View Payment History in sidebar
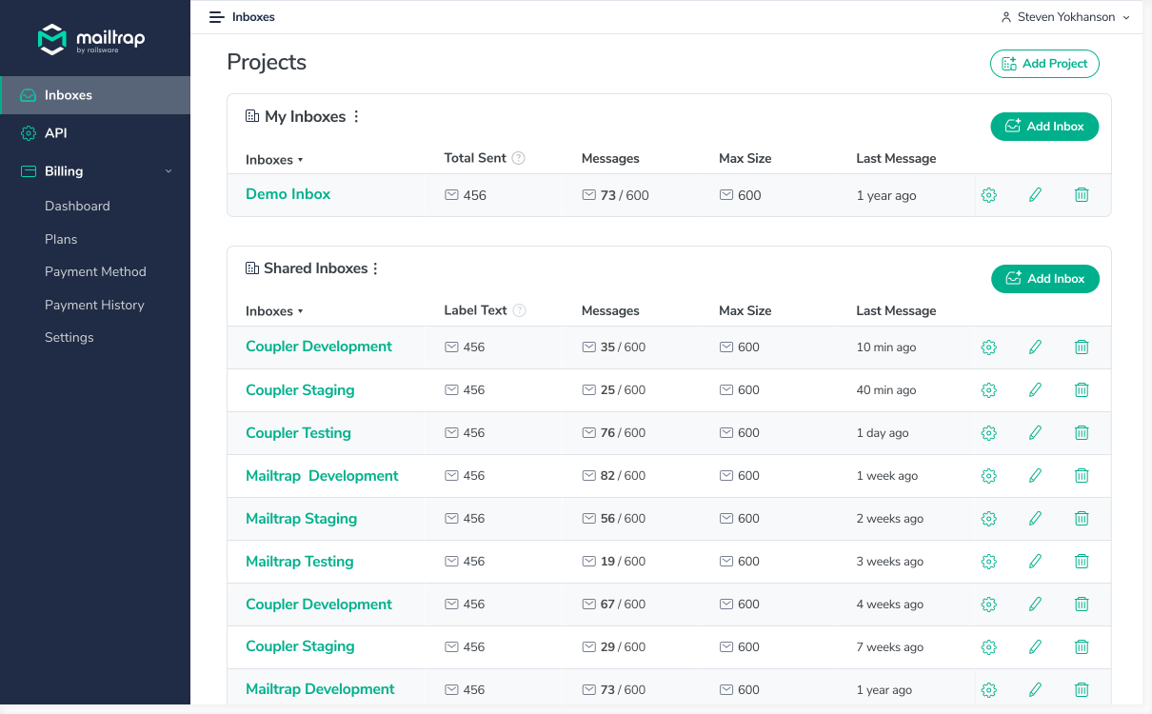This screenshot has height=714, width=1152. click(x=94, y=305)
